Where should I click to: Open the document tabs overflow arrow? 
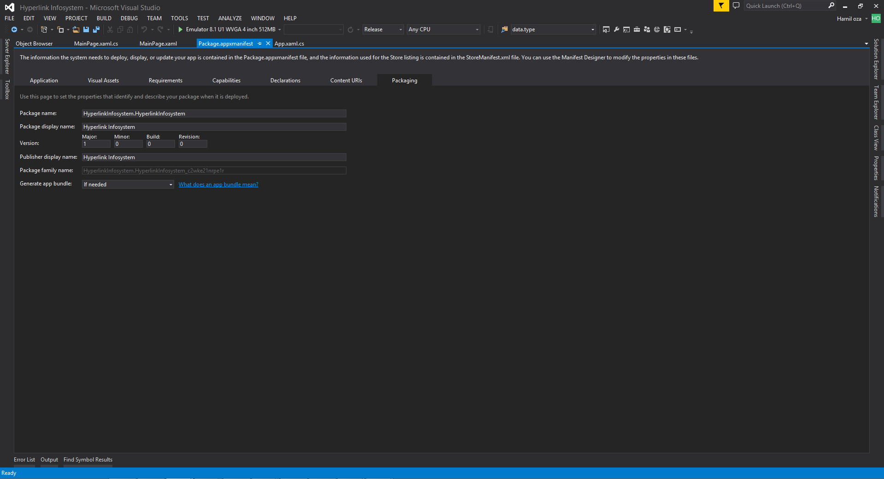866,44
